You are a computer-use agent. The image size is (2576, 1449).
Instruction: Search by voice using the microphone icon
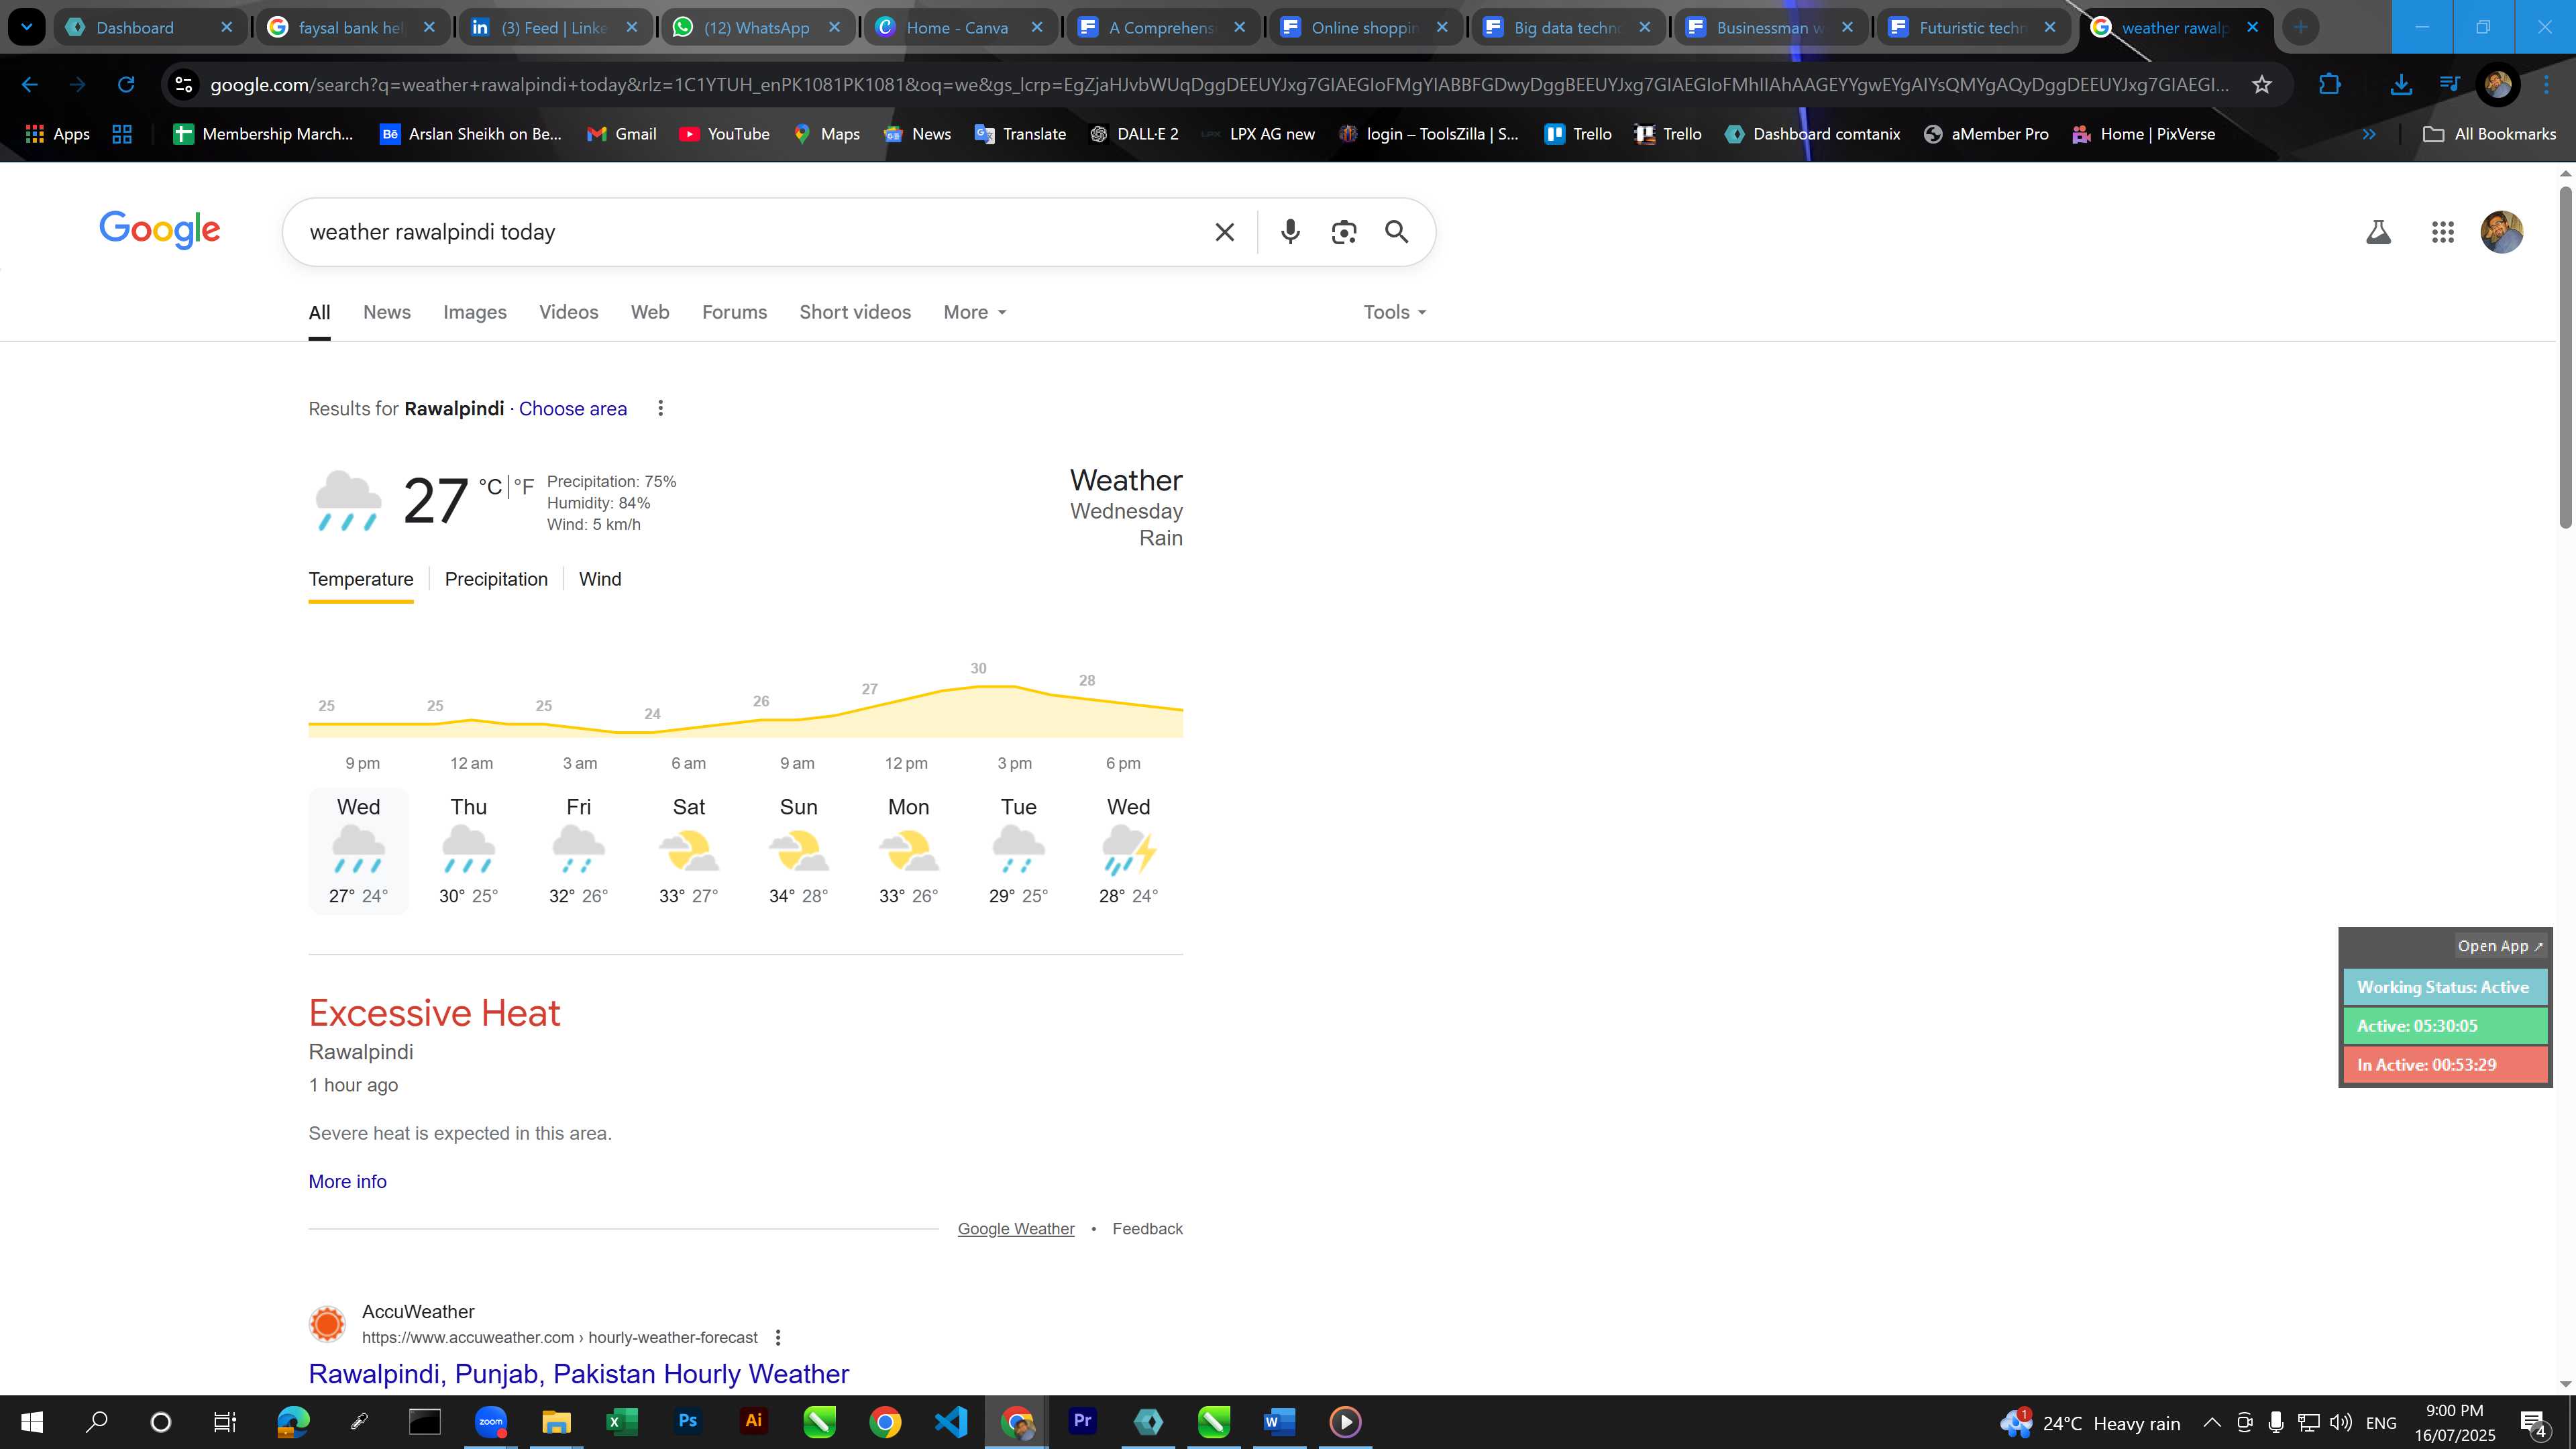click(1290, 232)
